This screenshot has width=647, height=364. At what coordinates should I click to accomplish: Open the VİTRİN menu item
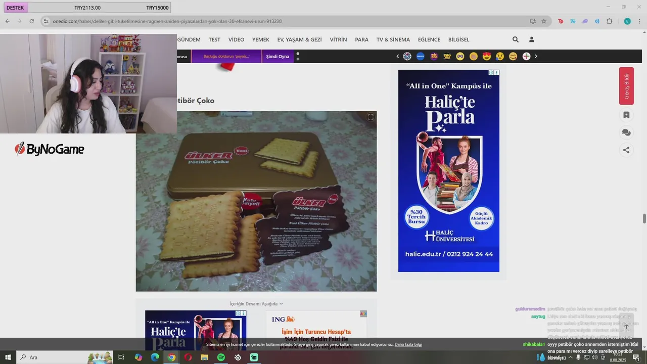coord(338,39)
